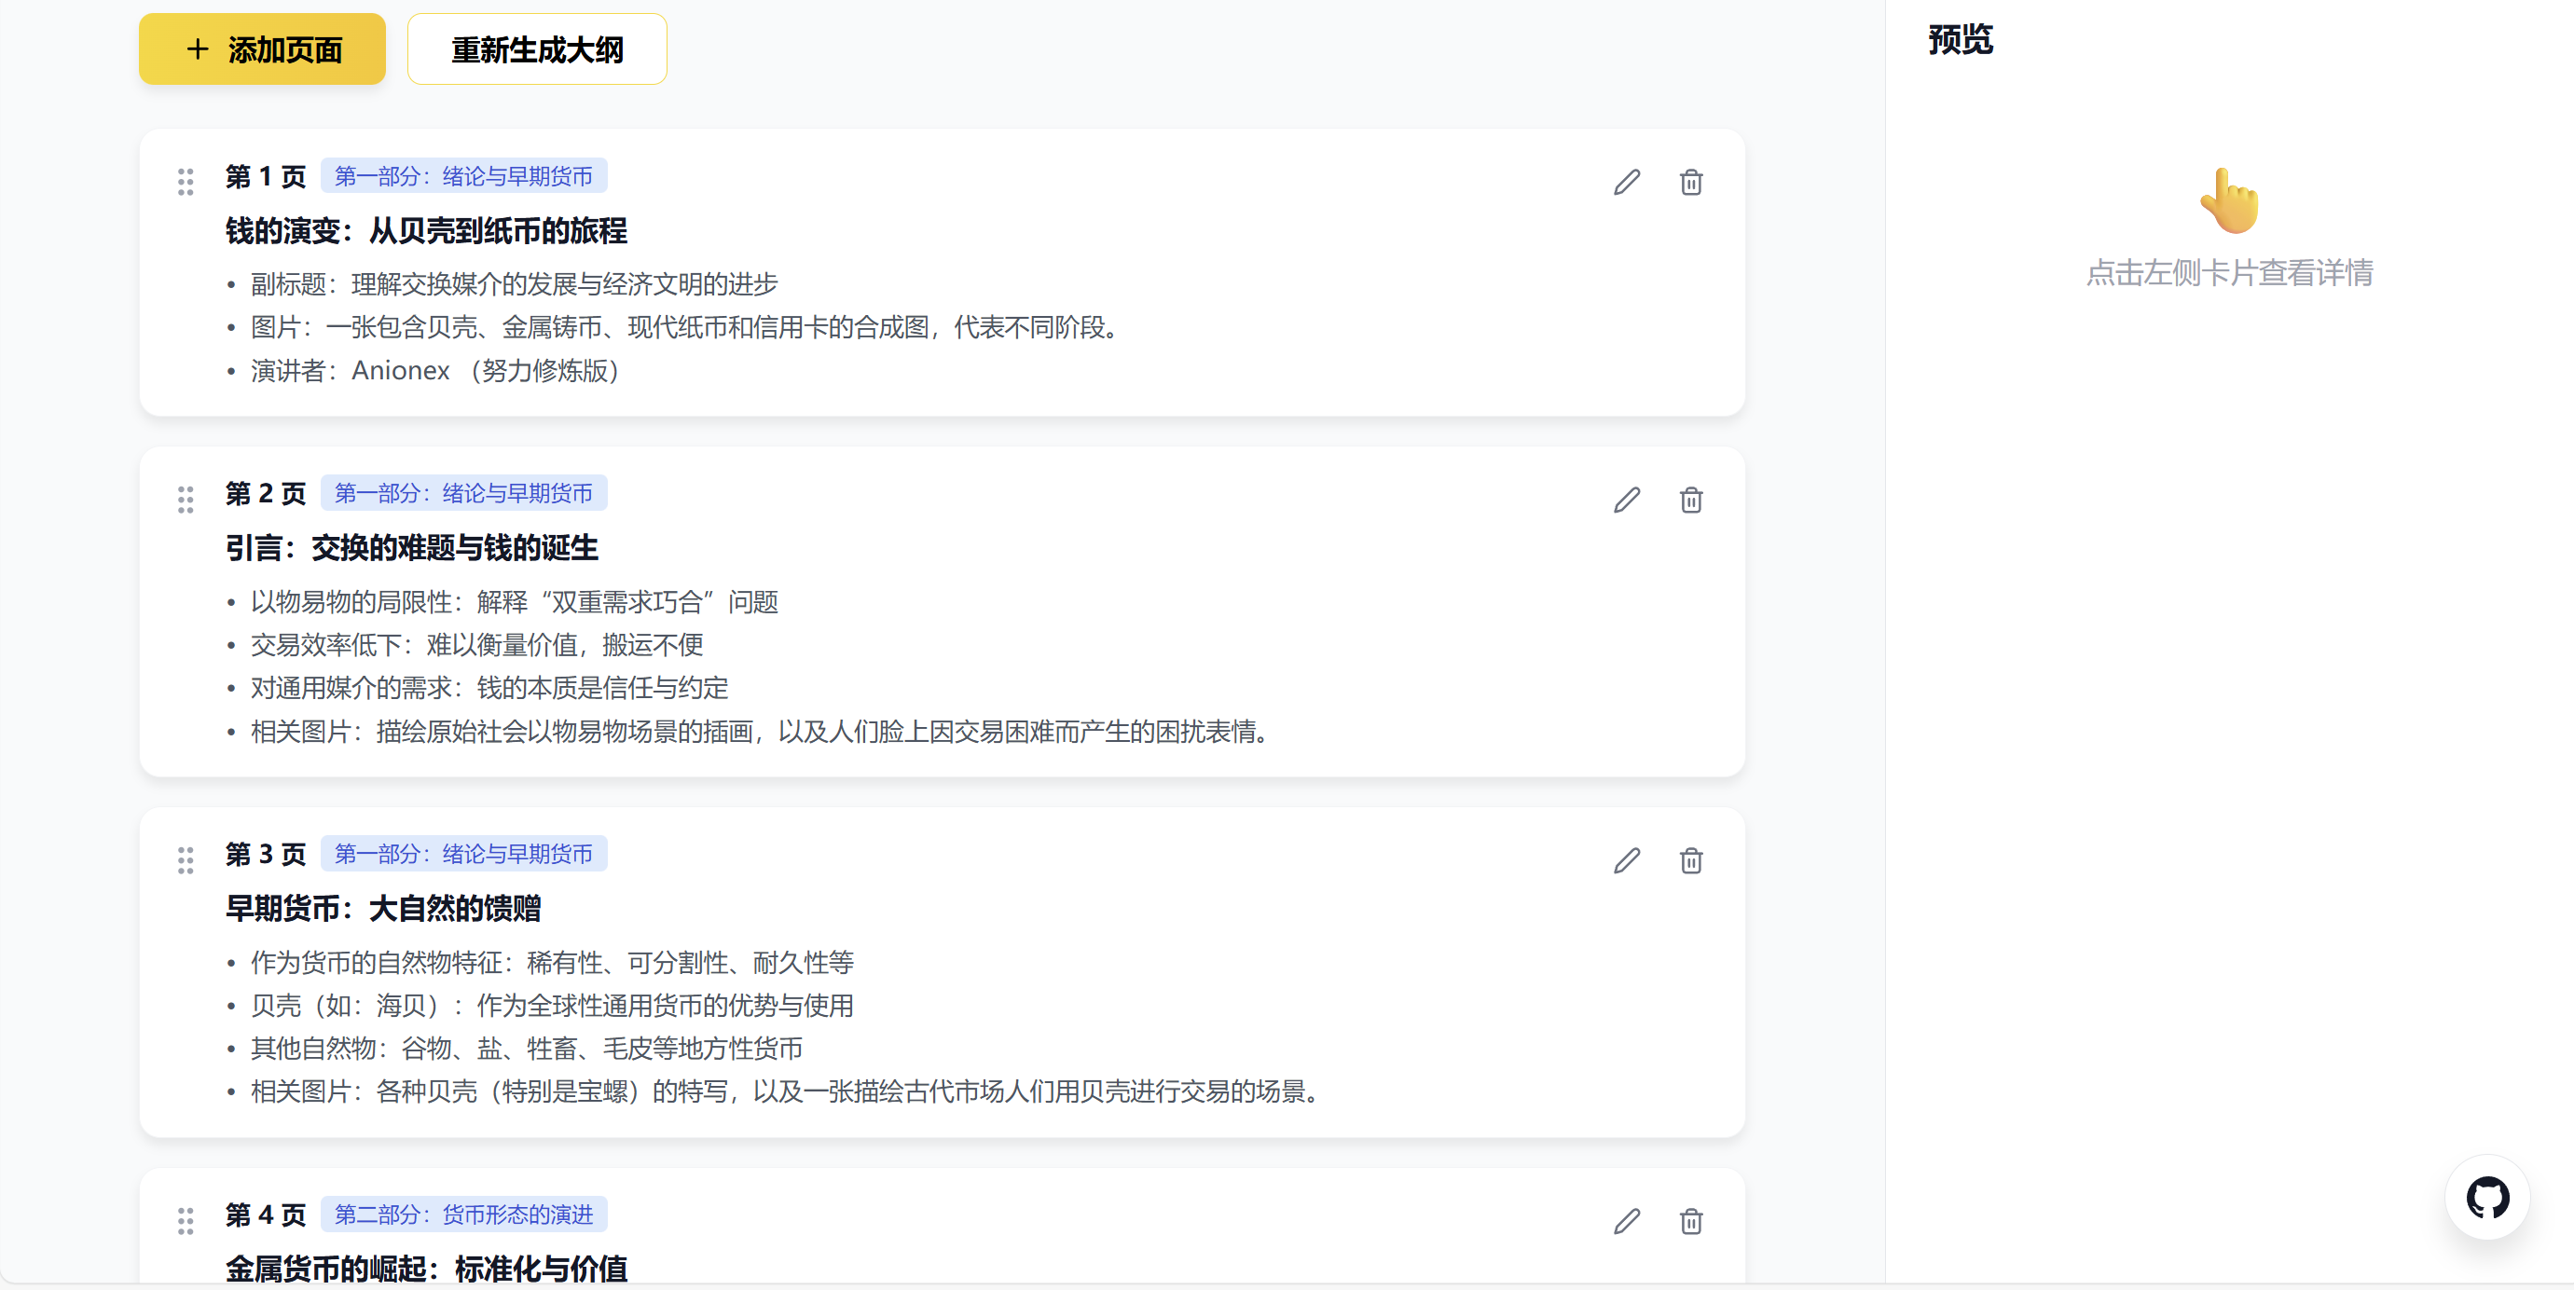Image resolution: width=2574 pixels, height=1290 pixels.
Task: Click page 4's 第二部分：货币形态的演进 tag
Action: [x=463, y=1215]
